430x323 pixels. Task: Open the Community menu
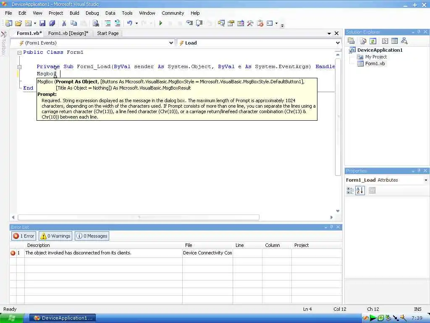(x=173, y=13)
